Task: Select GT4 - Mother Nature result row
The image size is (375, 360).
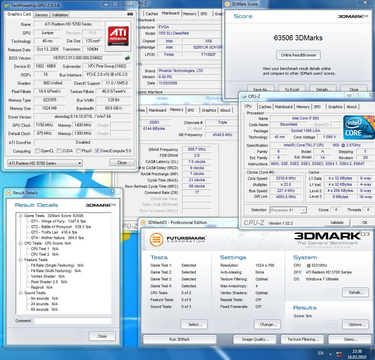Action: (57, 238)
